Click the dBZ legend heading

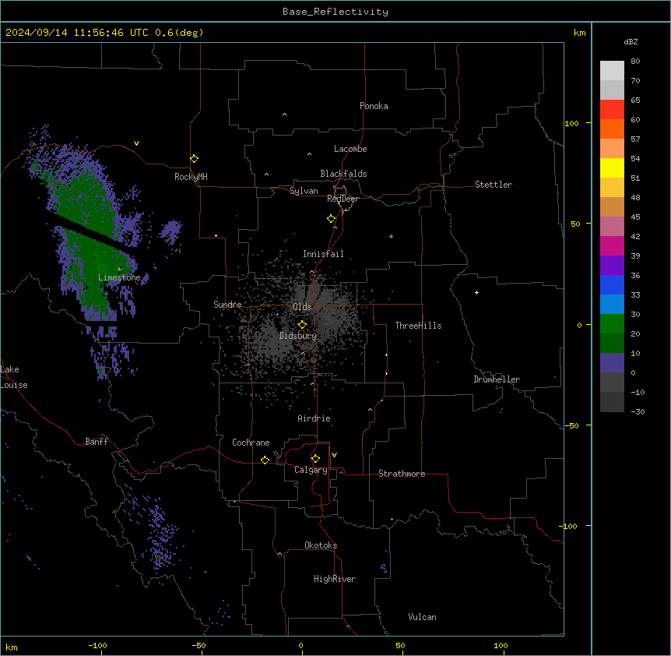631,42
